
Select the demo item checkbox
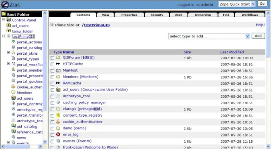click(x=52, y=129)
